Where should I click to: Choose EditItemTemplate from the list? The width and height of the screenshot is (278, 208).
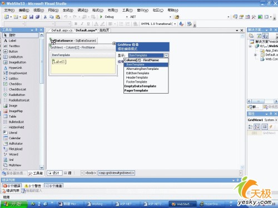point(137,73)
